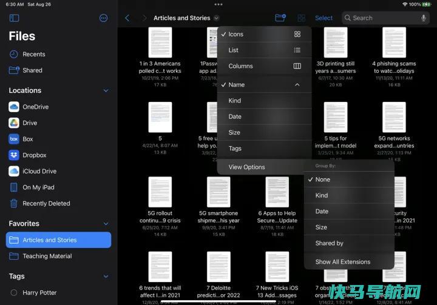
Task: Group by Date in the submenu
Action: click(349, 212)
